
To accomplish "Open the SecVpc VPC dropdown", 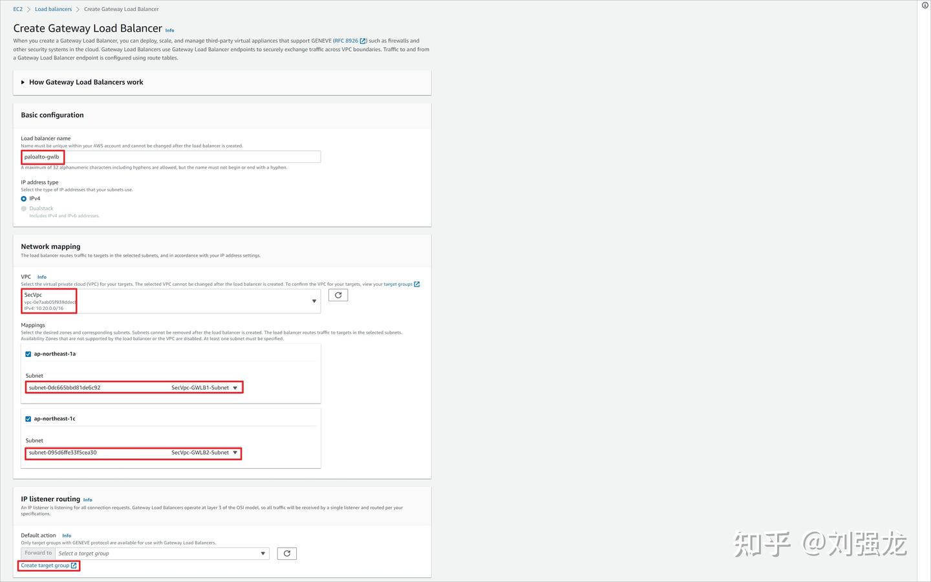I will tap(314, 301).
